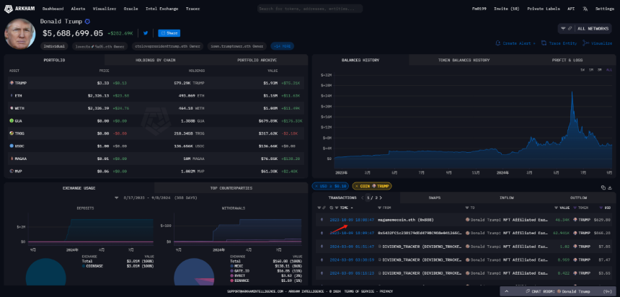Click the link icon in transactions header
Screen dimensions: 620x297
[x=324, y=208]
